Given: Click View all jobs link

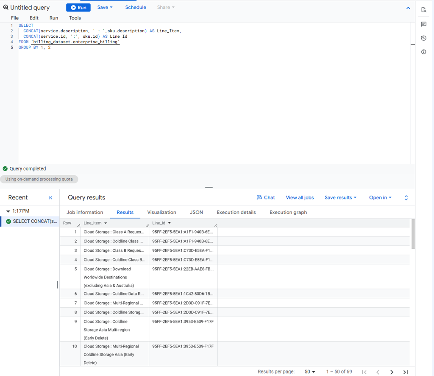Looking at the screenshot, I should (300, 198).
